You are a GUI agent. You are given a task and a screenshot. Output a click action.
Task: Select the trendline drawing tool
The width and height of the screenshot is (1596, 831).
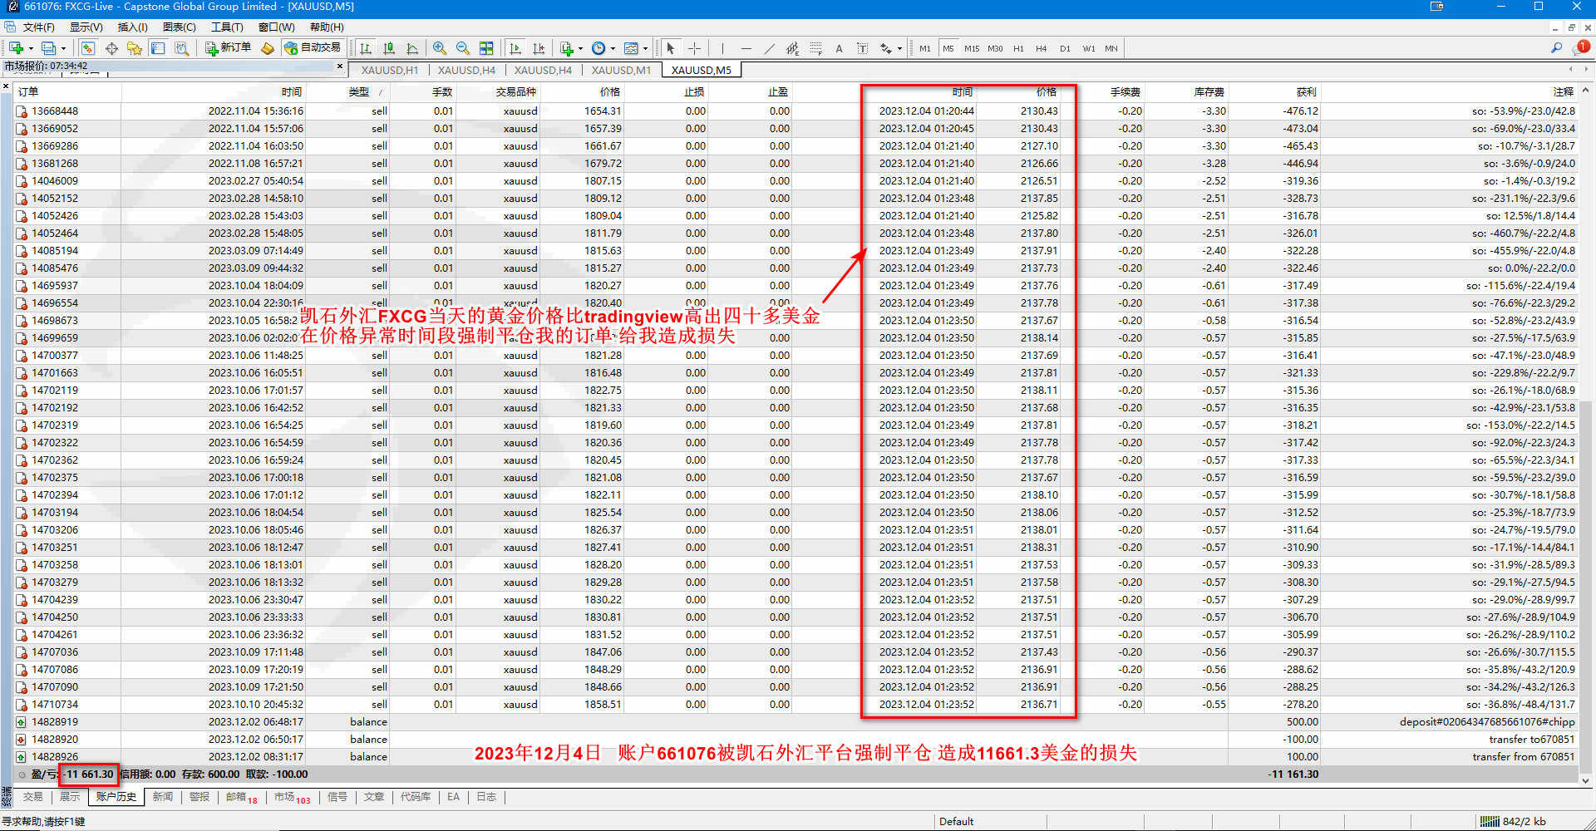point(769,48)
